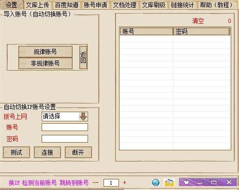Click the blue globe icon

tap(156, 183)
